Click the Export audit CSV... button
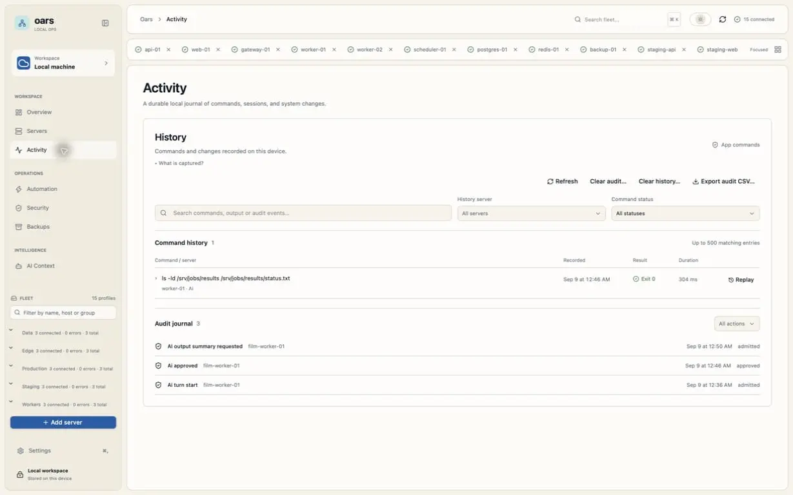Screen dimensions: 793x495 pos(723,181)
